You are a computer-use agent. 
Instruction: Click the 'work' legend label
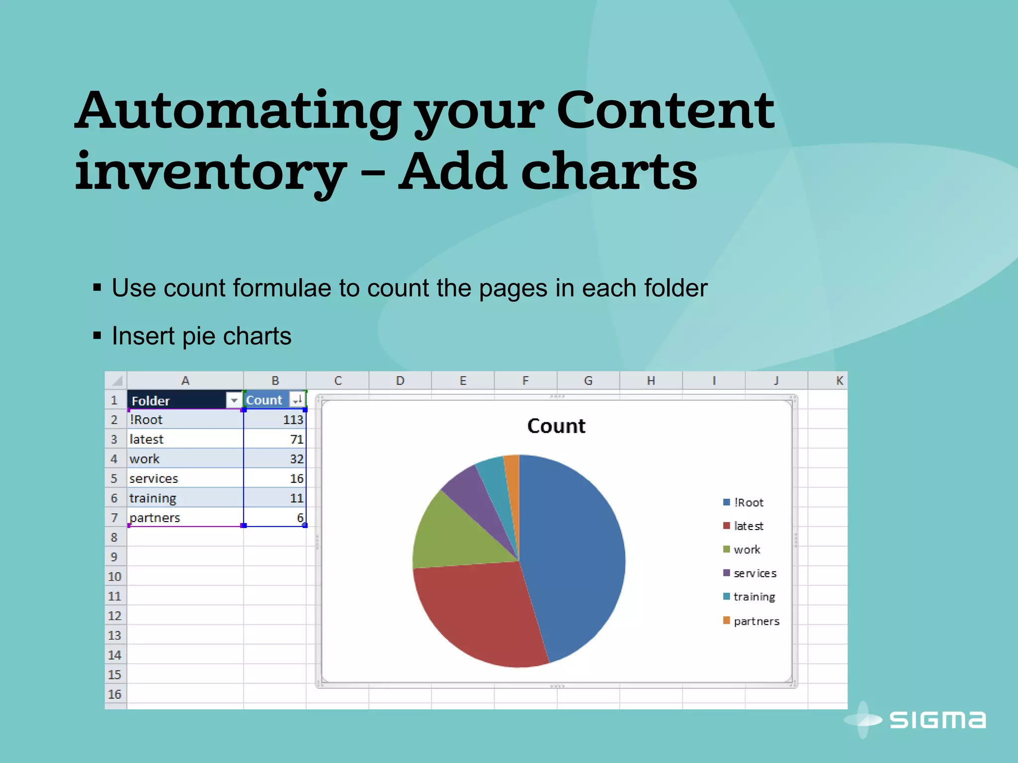[x=747, y=549]
